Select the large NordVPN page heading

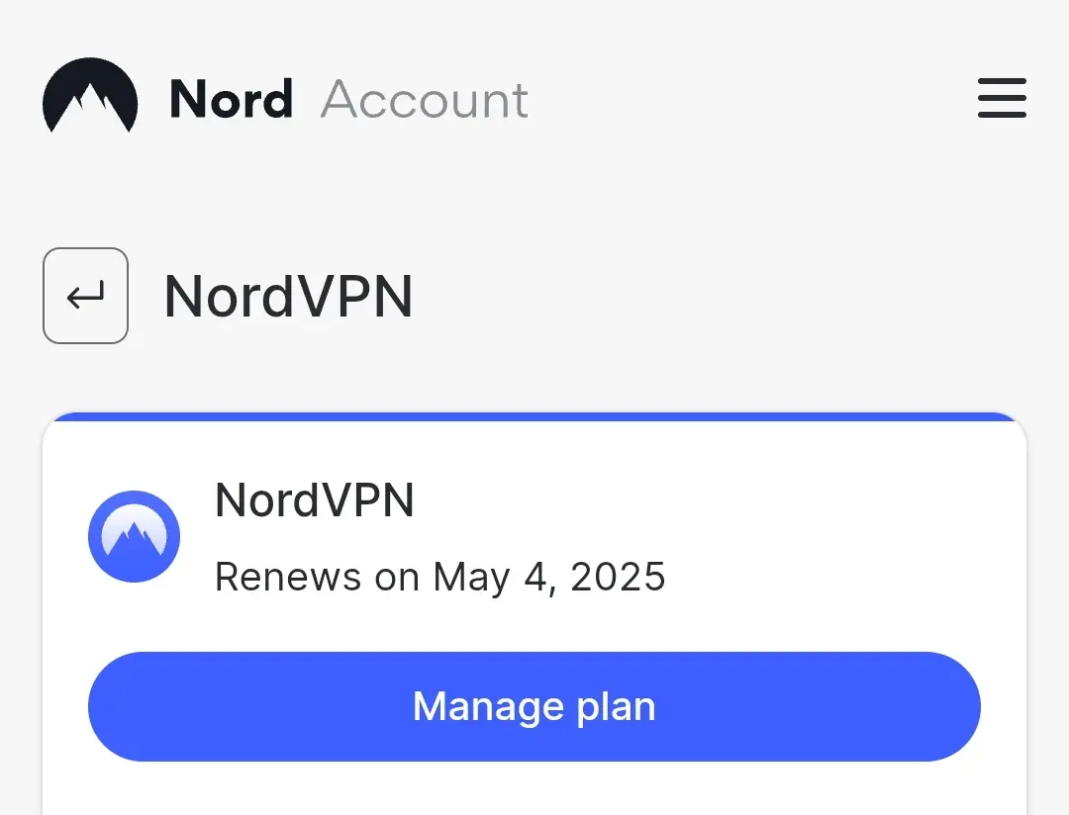tap(288, 297)
